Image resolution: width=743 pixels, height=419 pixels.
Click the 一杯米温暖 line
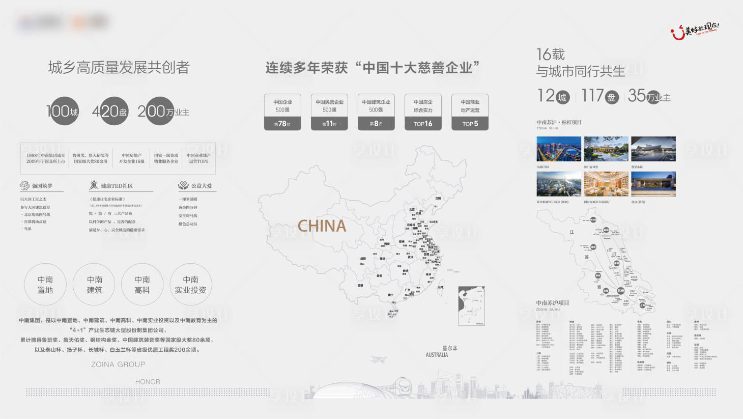[188, 199]
